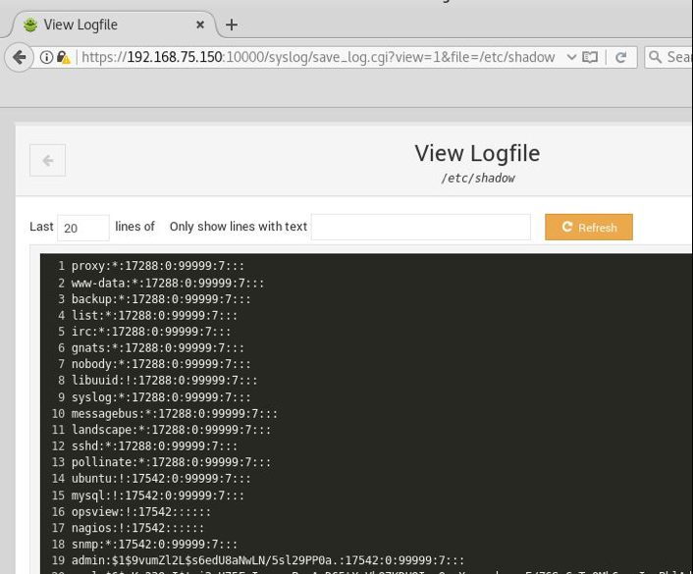Select log line starting with snmp

tap(154, 544)
